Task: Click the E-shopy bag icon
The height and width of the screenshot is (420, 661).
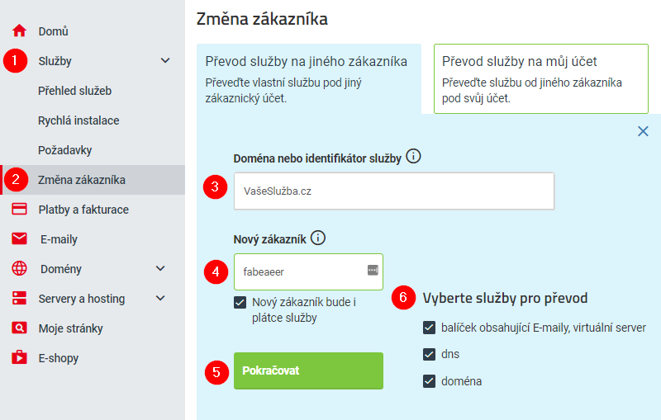Action: tap(20, 358)
